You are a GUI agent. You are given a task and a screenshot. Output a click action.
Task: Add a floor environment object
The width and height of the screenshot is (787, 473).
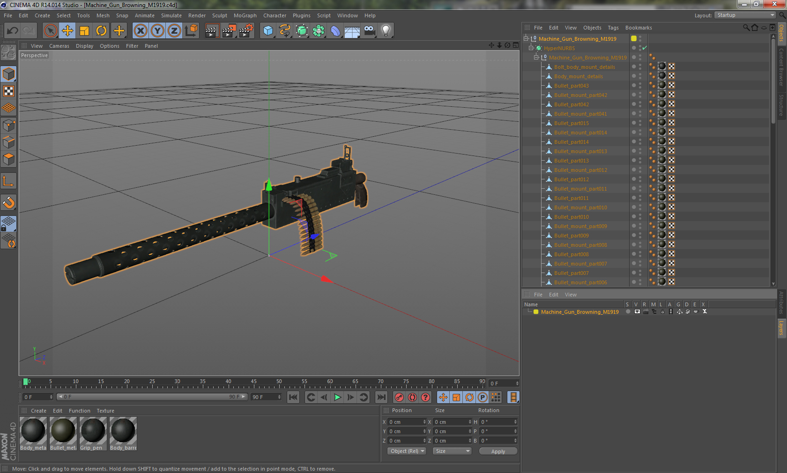coord(352,31)
